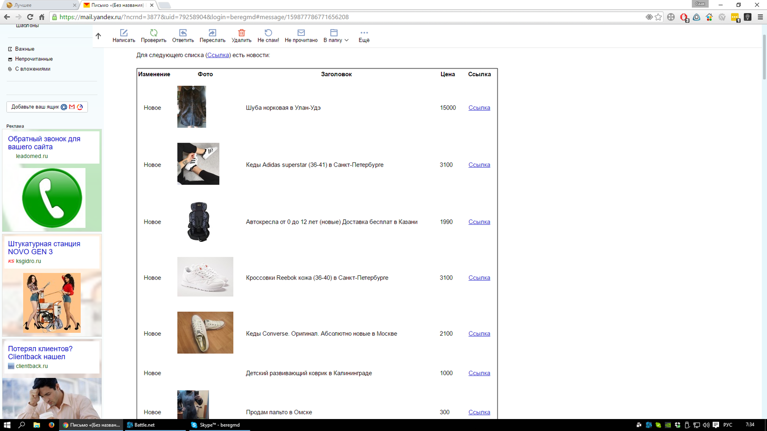
Task: Click the Yandex diamond icon in address bar
Action: [x=649, y=17]
